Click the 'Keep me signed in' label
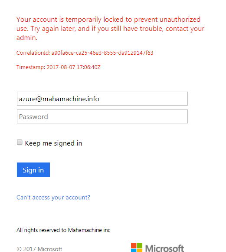 [53, 143]
